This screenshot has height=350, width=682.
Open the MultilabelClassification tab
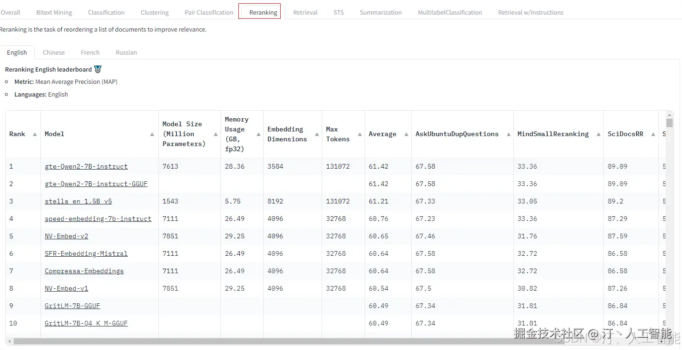tap(450, 12)
